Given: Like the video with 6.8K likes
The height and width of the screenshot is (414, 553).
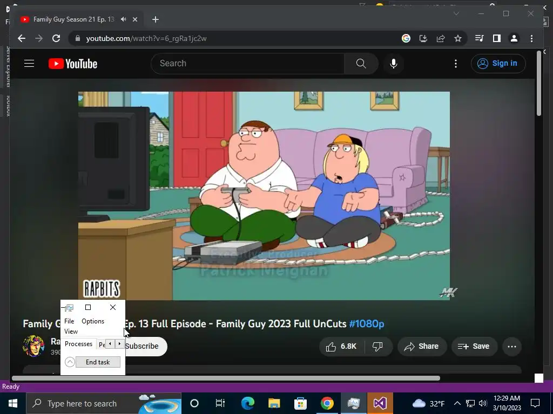Looking at the screenshot, I should 341,347.
